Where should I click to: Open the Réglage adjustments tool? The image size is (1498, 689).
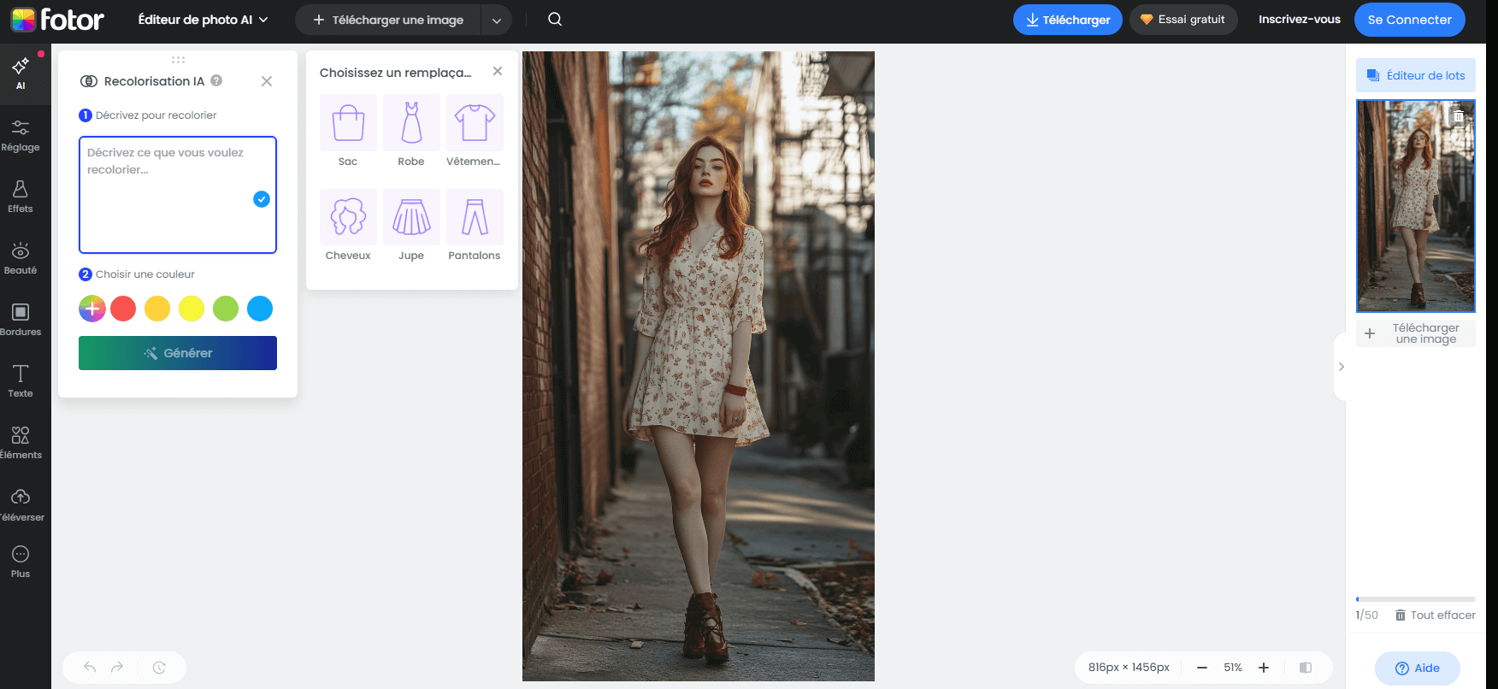[21, 135]
